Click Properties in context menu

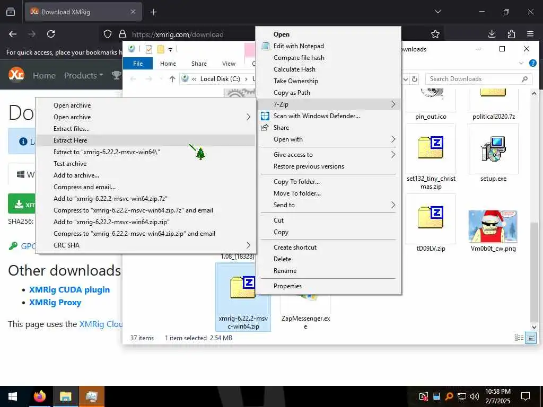[x=328, y=286]
